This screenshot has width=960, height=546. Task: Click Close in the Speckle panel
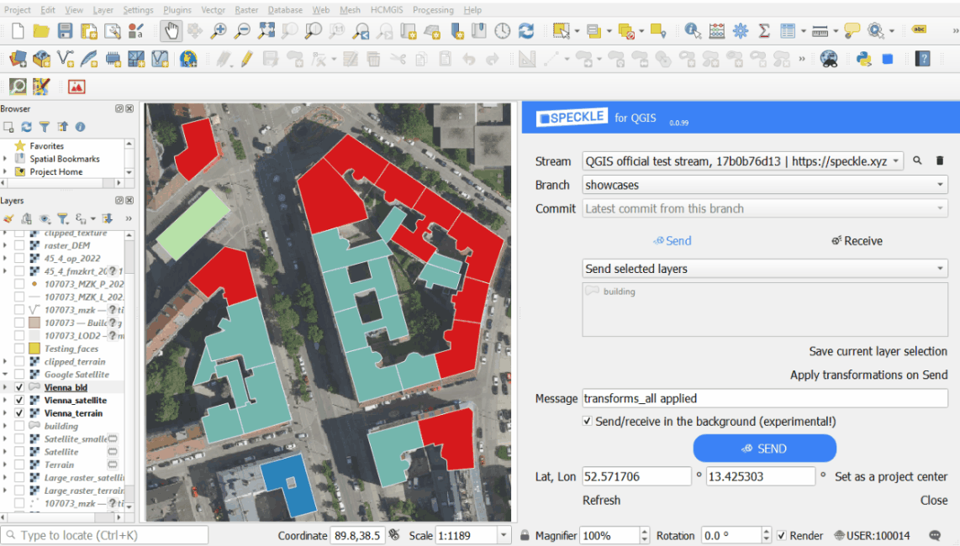[934, 500]
